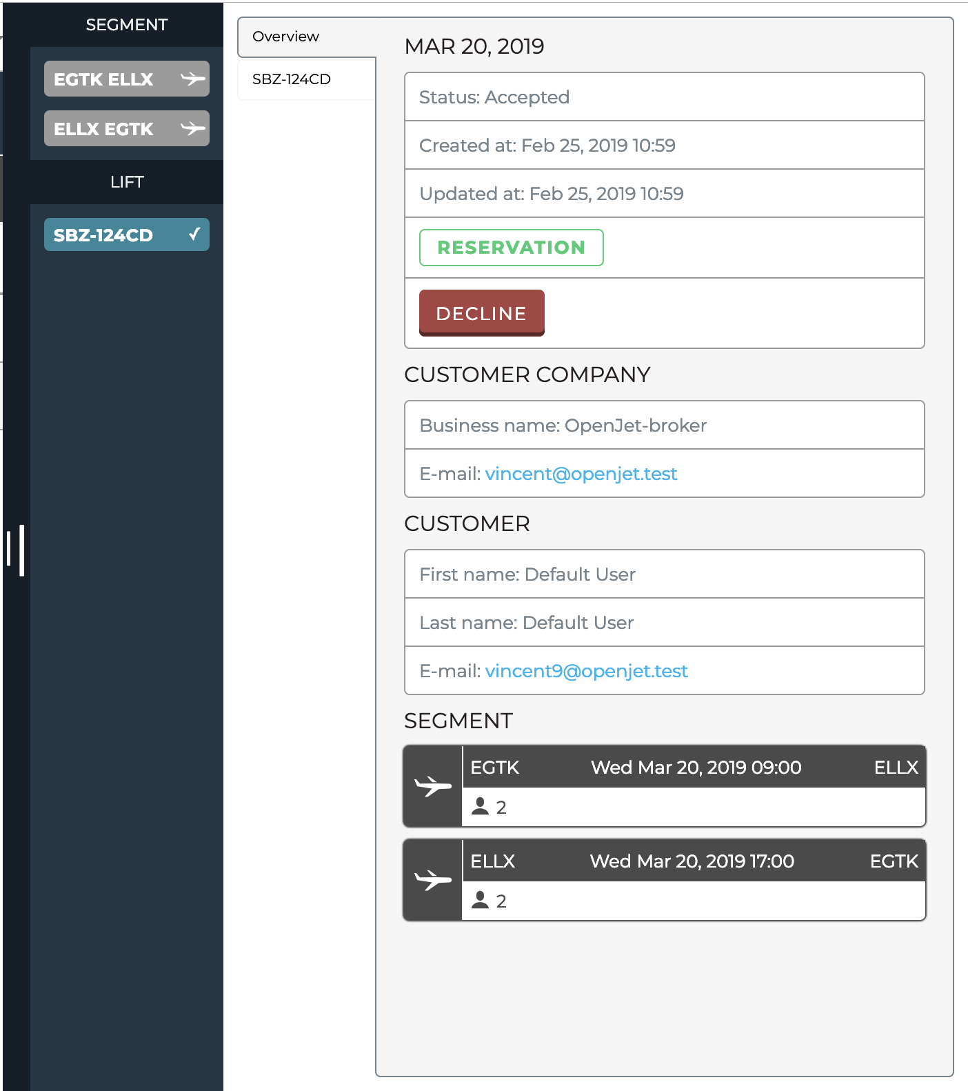Click passenger icon in ELLX to EGTK segment

pyautogui.click(x=480, y=900)
